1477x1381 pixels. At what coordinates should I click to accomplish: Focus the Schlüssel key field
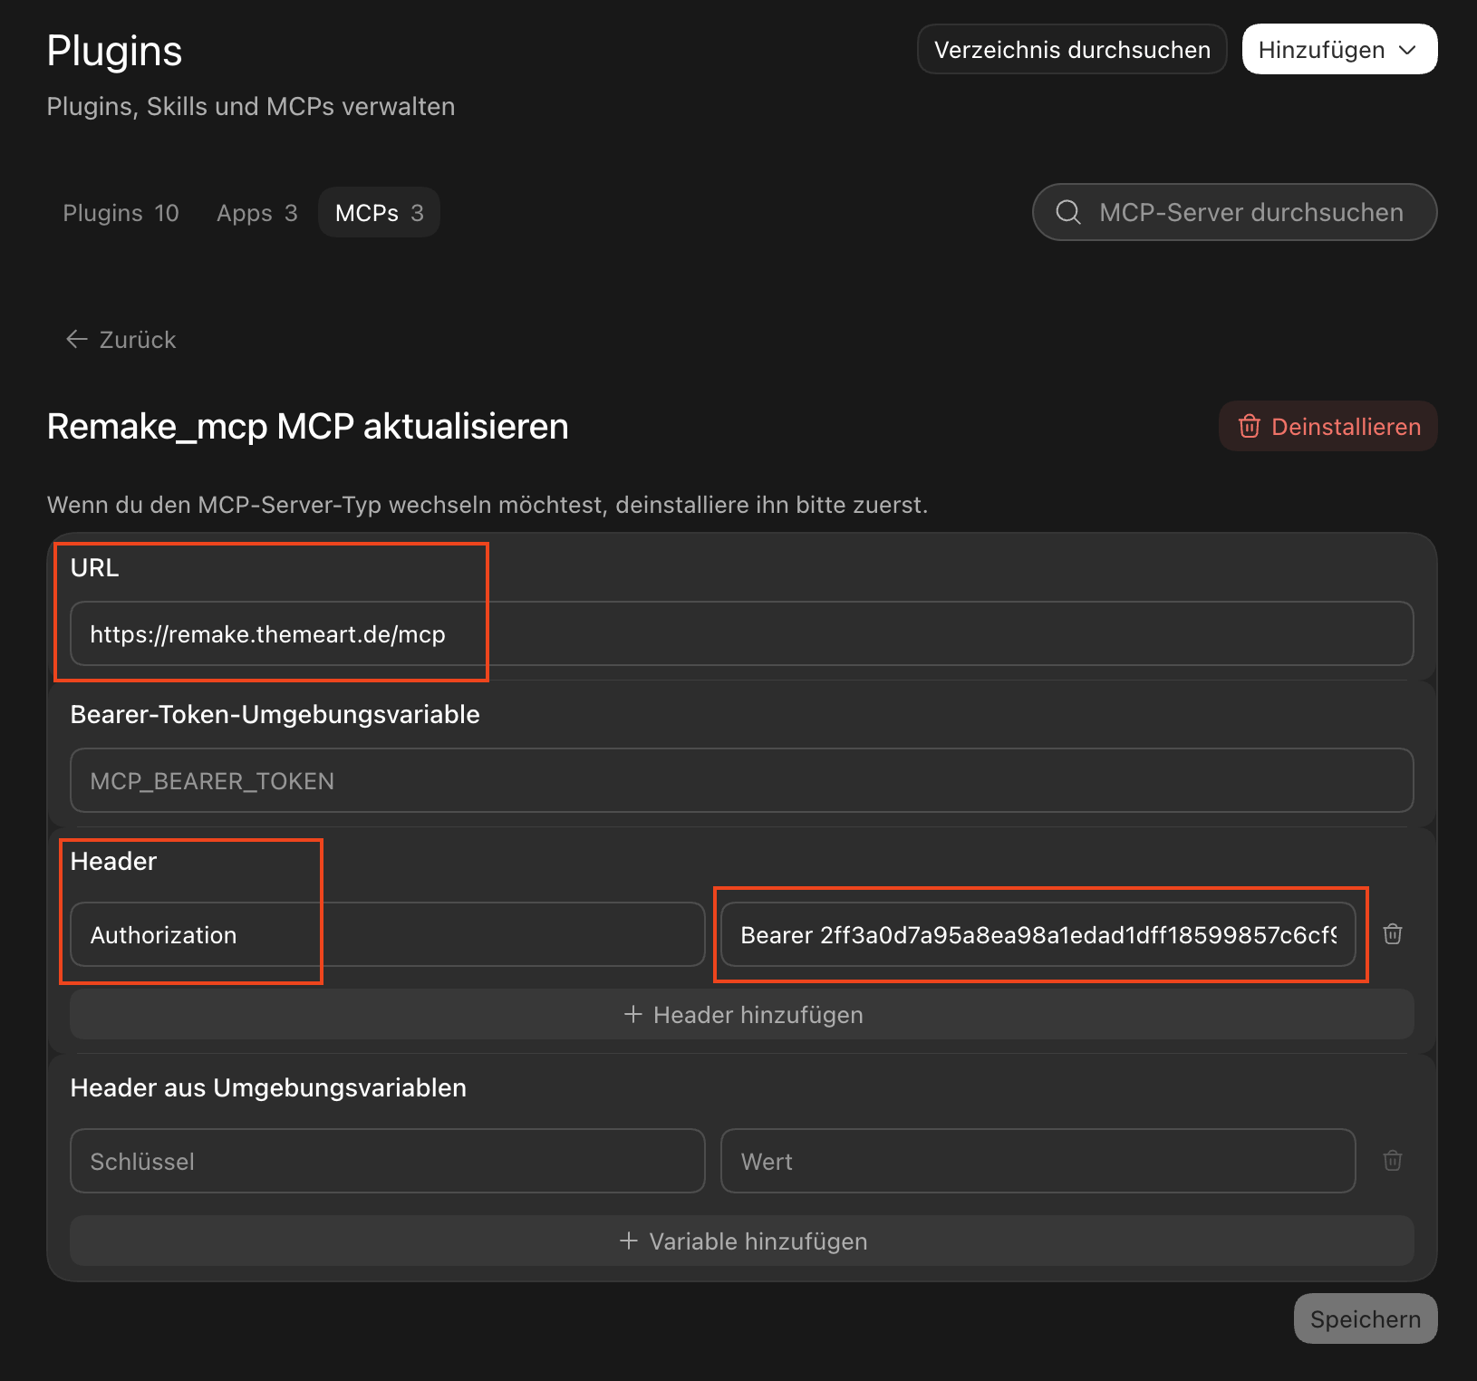[388, 1161]
